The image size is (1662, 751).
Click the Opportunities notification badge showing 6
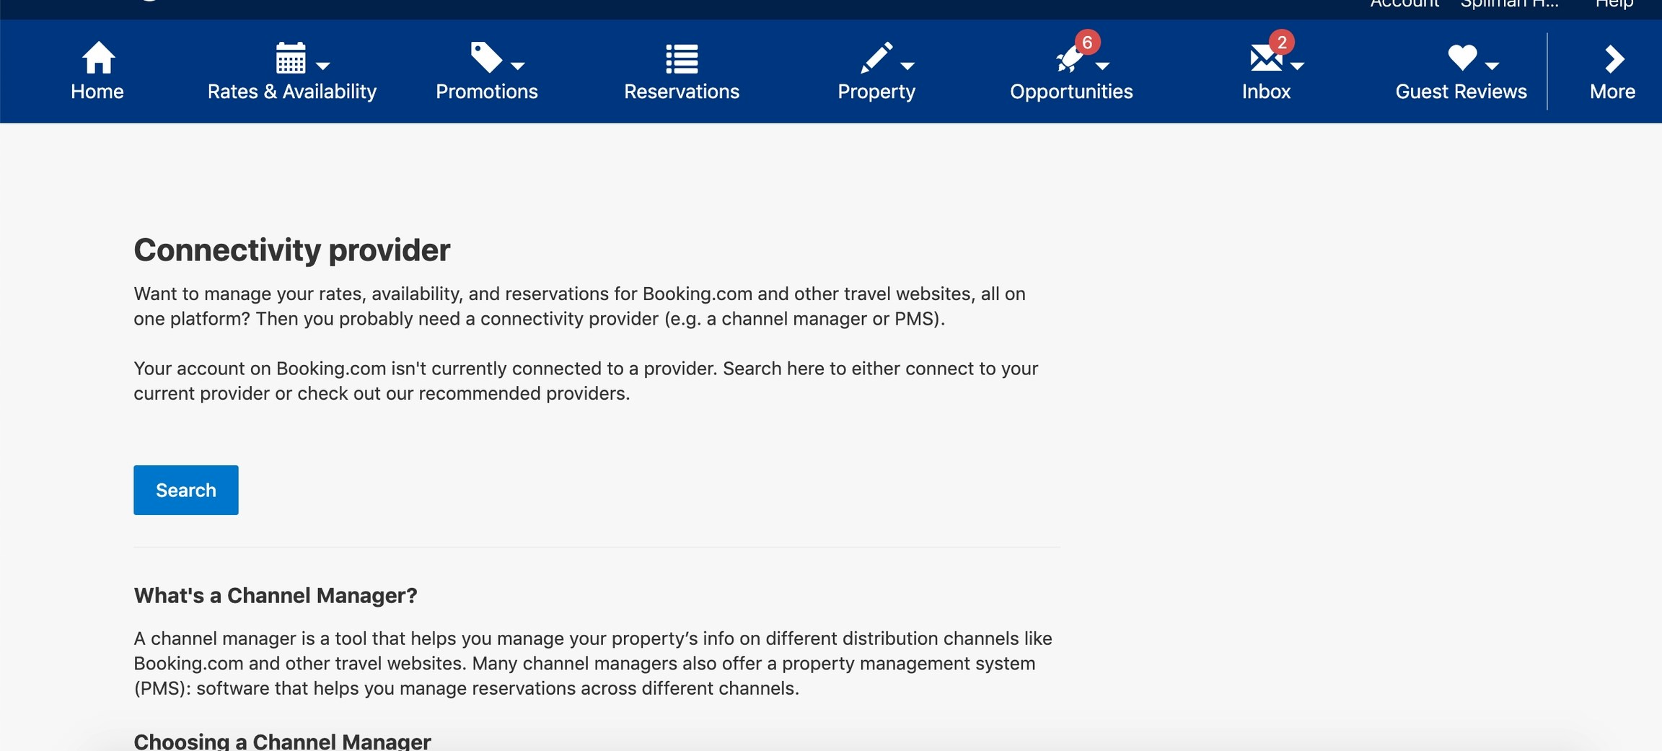[1088, 42]
